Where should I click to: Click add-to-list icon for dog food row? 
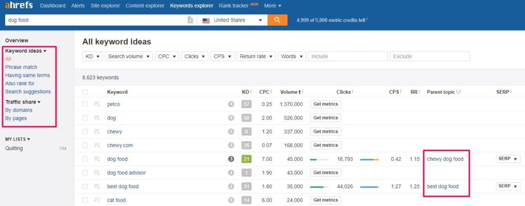[x=97, y=159]
